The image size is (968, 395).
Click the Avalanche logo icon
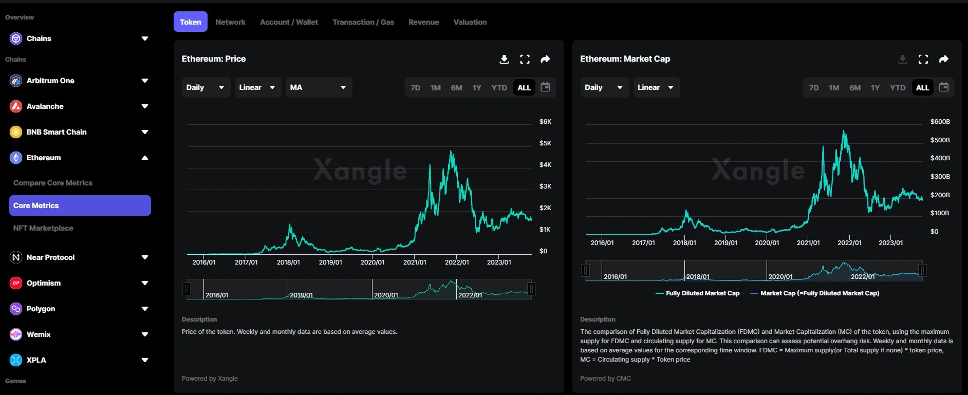(16, 106)
